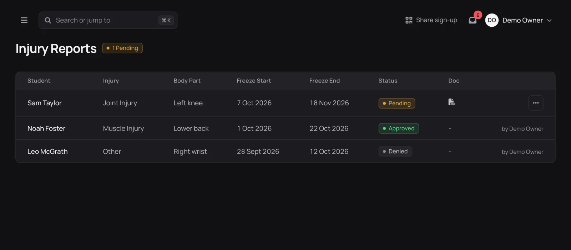Click by Demo Owner in Leo McGrath row

click(x=522, y=152)
